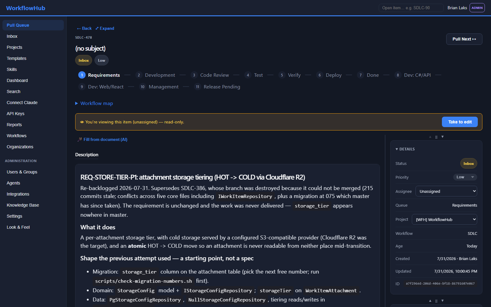Open the Priority Low dropdown
491x307 pixels.
pos(465,177)
